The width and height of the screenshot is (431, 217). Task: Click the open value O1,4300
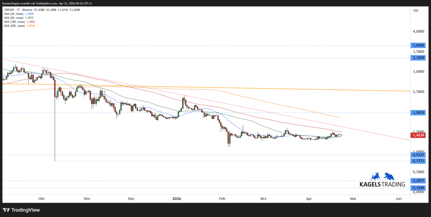click(x=38, y=10)
